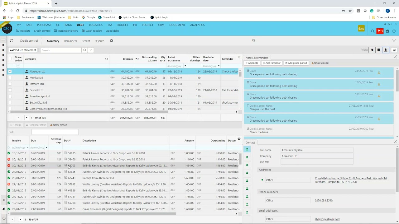Click the invoice list horizontal scrollbar
Screen dimensions: 399x224
93,214
